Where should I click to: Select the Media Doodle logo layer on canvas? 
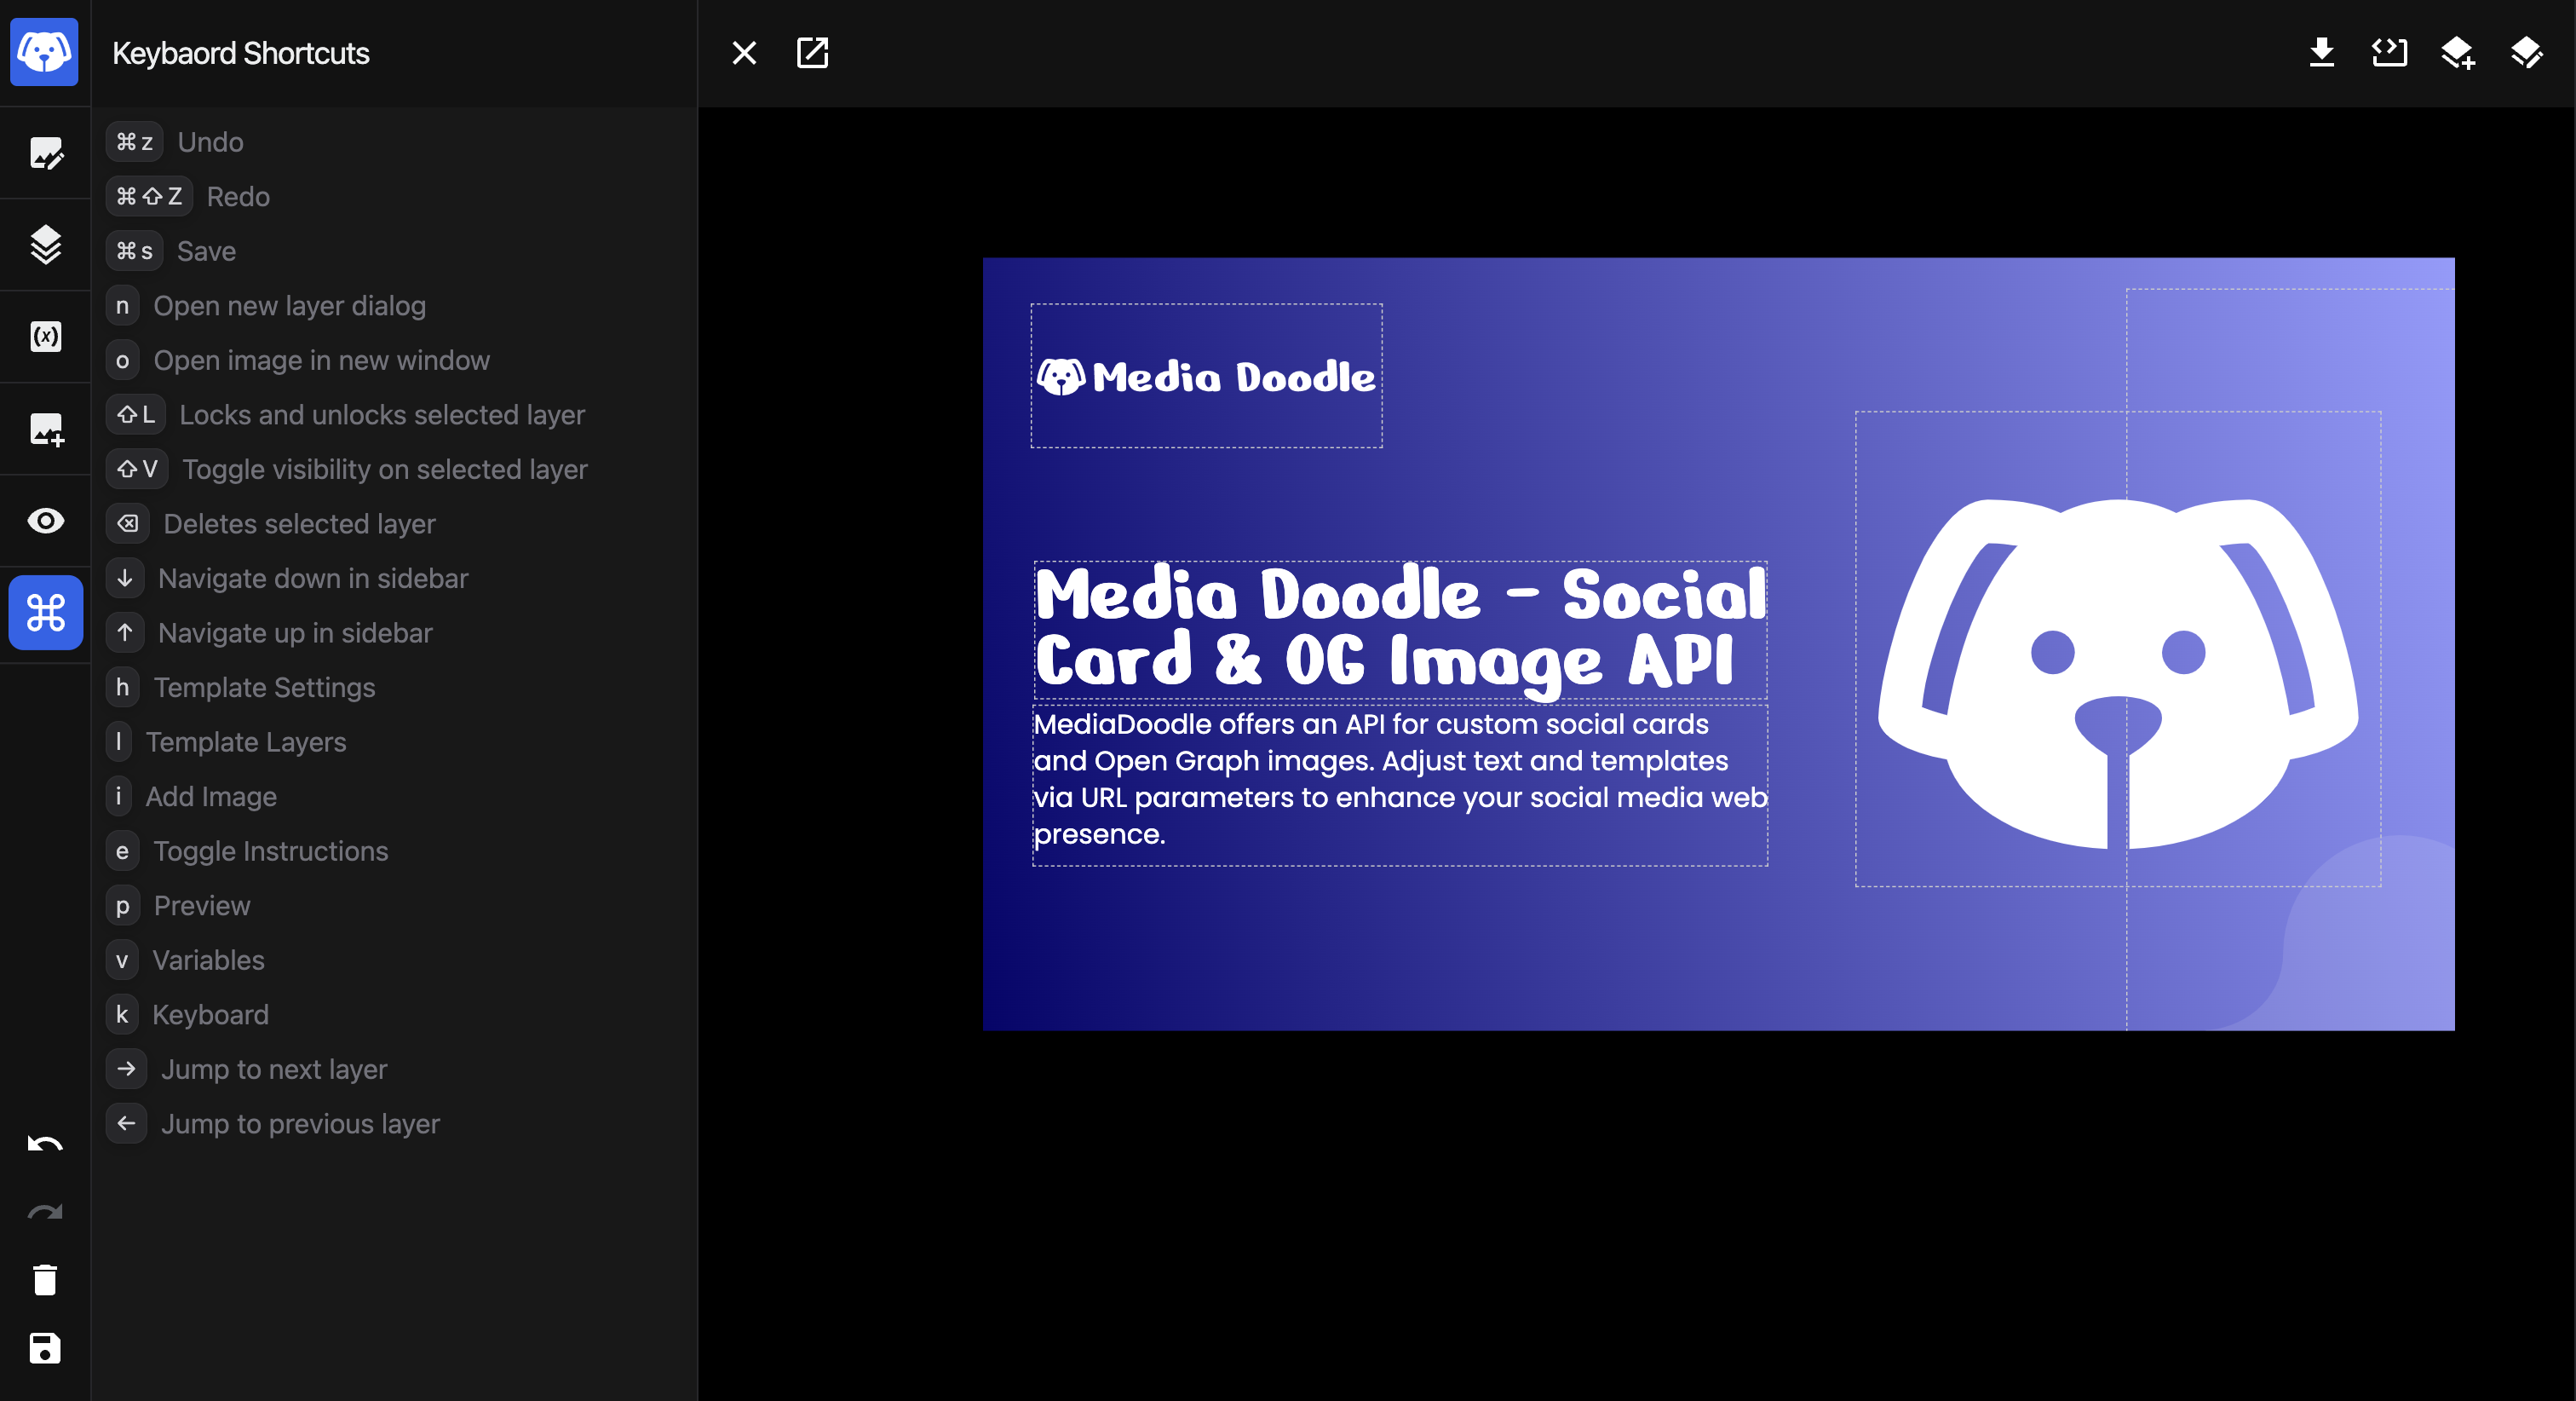click(x=1206, y=377)
